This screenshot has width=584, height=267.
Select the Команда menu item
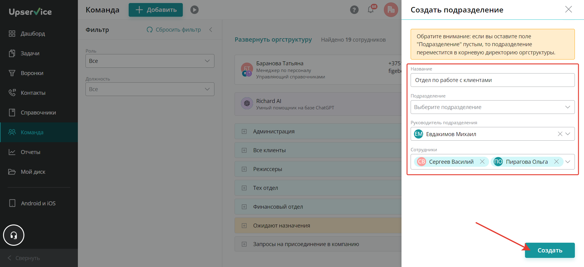39,132
